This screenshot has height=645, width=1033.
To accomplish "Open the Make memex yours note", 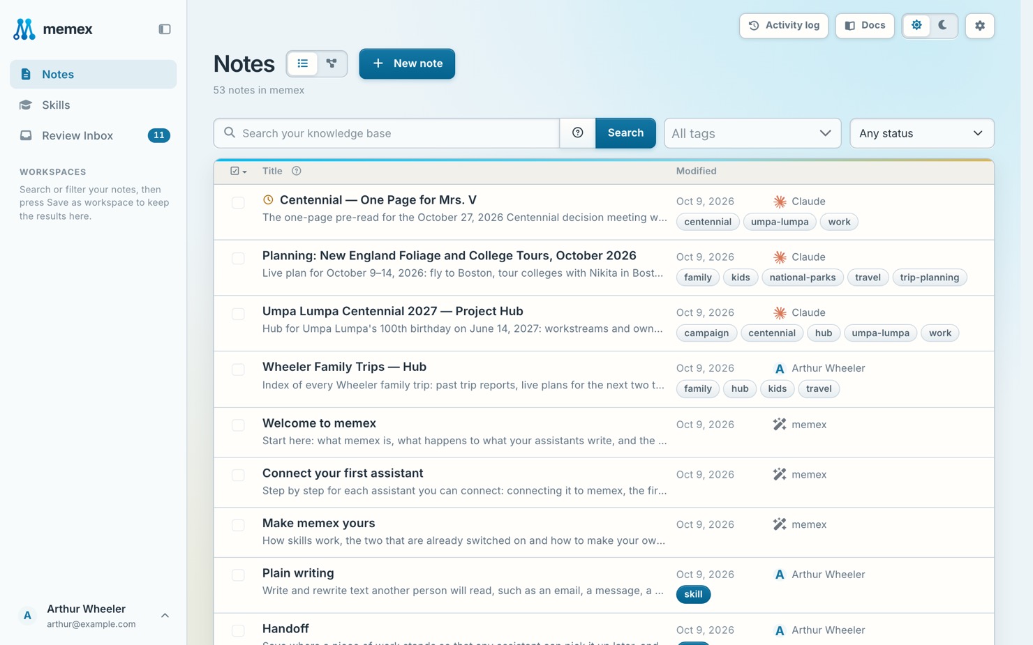I will click(x=318, y=523).
